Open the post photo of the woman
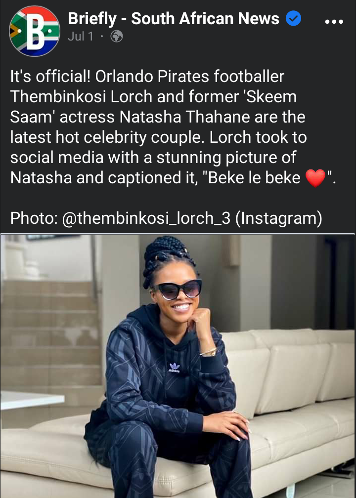The height and width of the screenshot is (498, 356). pyautogui.click(x=178, y=366)
